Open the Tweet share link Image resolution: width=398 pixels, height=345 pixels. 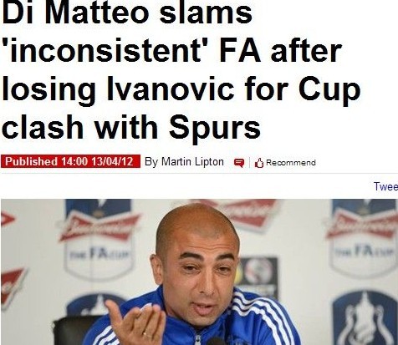click(x=385, y=186)
